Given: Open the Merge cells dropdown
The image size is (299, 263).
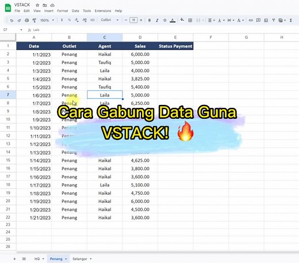Looking at the screenshot, I should pos(200,20).
